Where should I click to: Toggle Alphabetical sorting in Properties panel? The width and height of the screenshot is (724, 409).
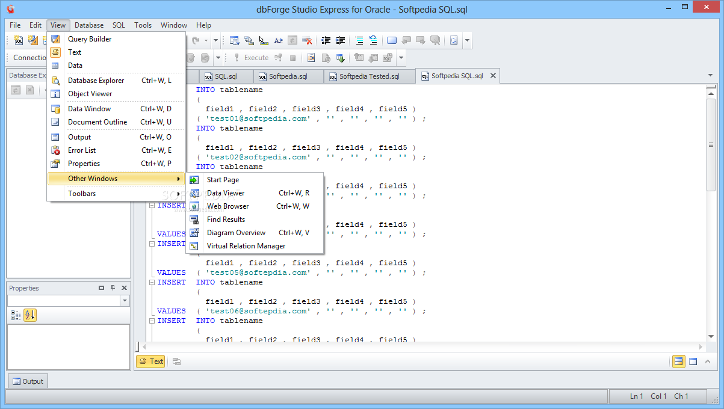pyautogui.click(x=30, y=315)
